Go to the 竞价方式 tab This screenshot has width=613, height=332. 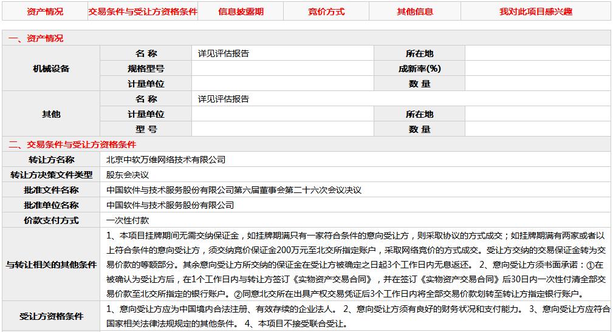(326, 12)
